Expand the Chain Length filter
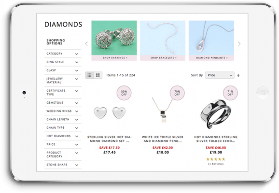The width and height of the screenshot is (279, 193). (x=63, y=119)
